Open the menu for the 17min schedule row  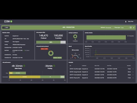(x=133, y=78)
